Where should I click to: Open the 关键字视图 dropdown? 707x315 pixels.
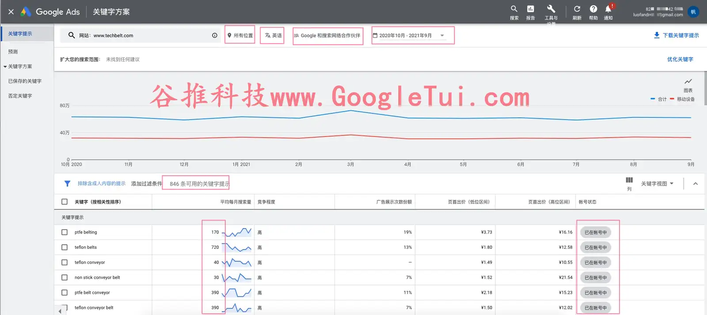click(x=658, y=184)
